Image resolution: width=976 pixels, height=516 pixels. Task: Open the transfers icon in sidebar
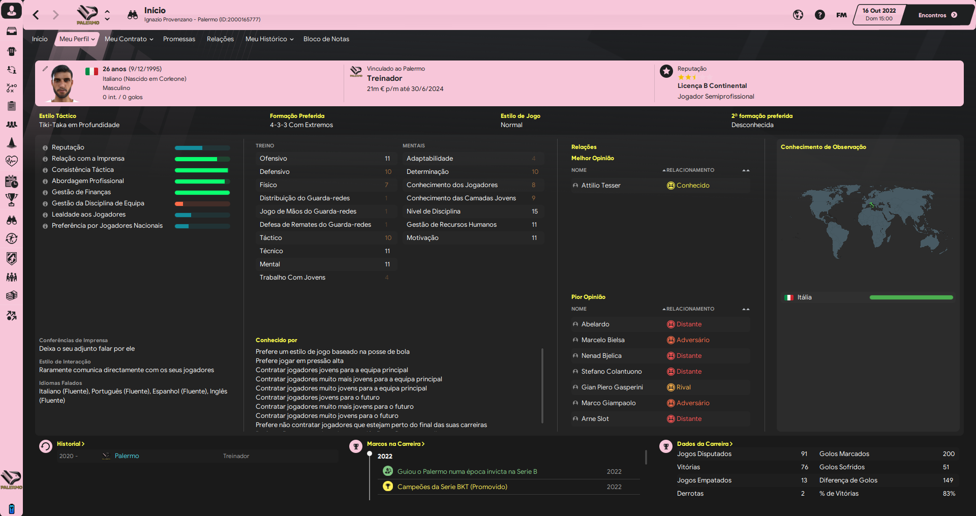[x=11, y=238]
